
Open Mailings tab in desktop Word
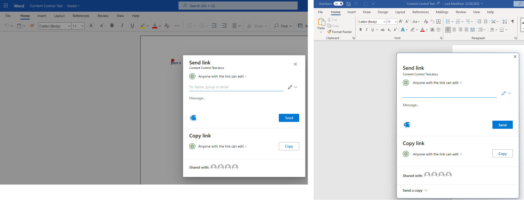click(x=442, y=12)
